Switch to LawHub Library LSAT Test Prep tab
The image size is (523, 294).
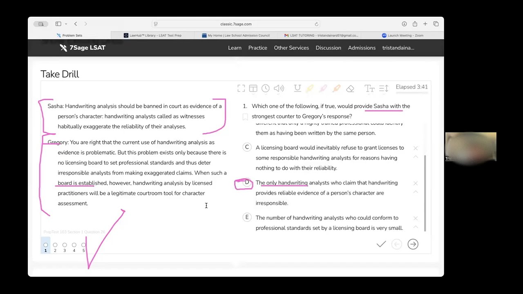point(153,36)
